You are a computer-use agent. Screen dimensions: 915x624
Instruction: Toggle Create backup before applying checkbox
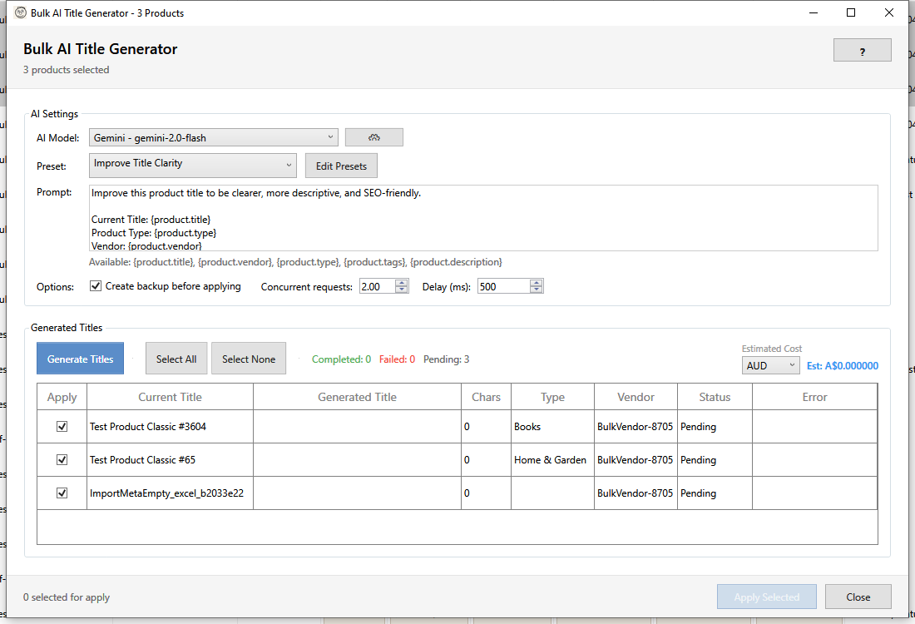(x=96, y=286)
